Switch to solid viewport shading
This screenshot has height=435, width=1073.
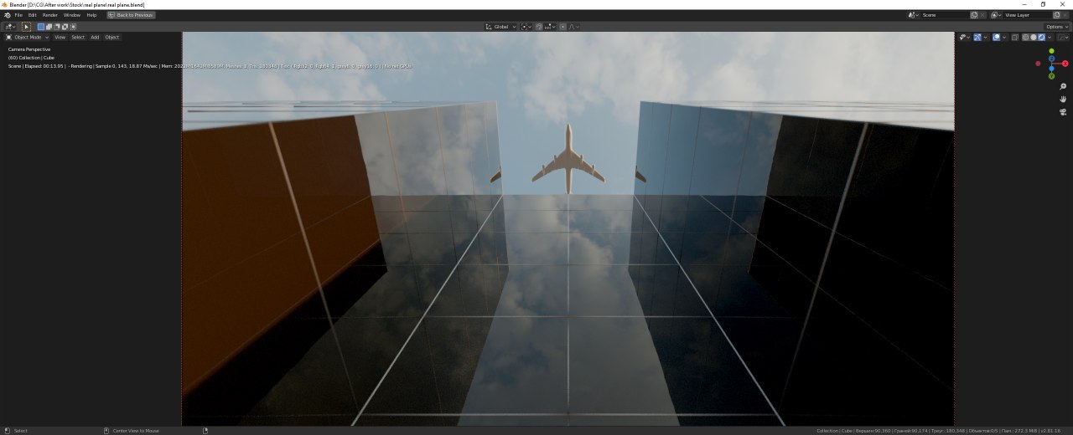[1034, 37]
